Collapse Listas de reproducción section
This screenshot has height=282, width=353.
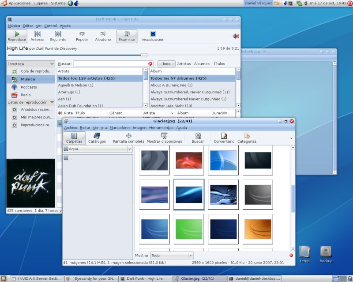point(52,102)
